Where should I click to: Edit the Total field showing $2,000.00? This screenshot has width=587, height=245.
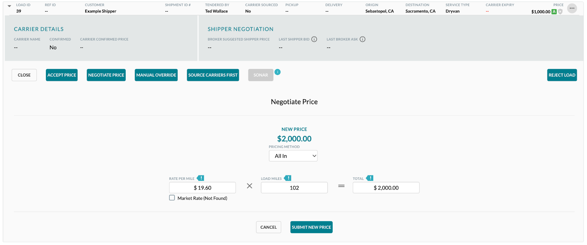[386, 188]
